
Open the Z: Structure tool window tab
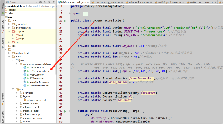[2, 26]
